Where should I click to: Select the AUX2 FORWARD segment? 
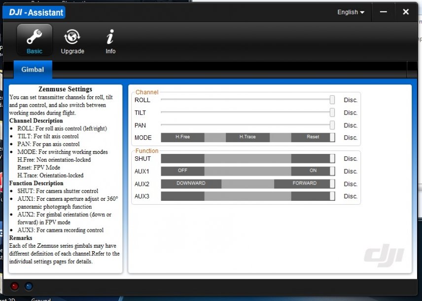point(304,184)
